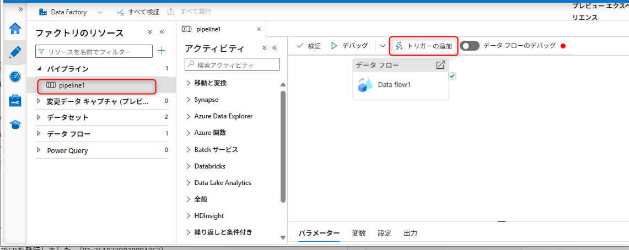The height and width of the screenshot is (250, 629).
Task: Click the activities scrollbar down arrow
Action: coord(283,237)
